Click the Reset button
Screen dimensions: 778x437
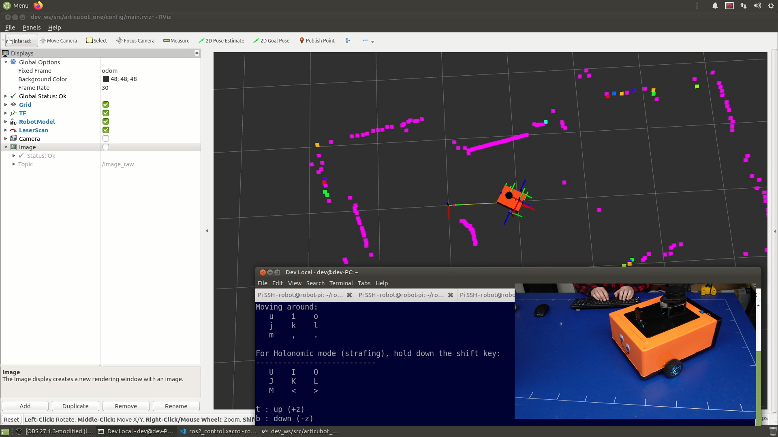[11, 419]
